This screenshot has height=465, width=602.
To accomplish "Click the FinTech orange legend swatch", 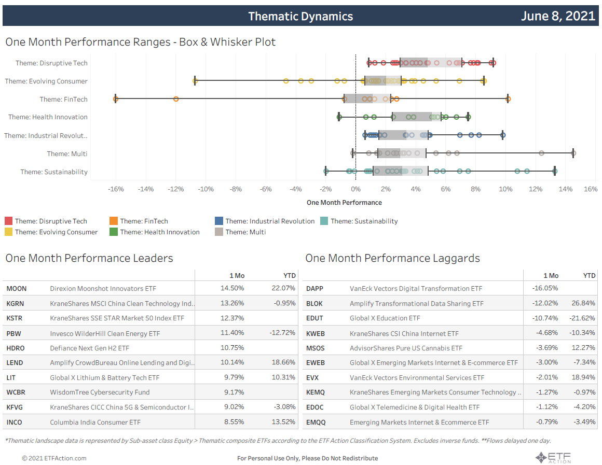I will [x=114, y=221].
